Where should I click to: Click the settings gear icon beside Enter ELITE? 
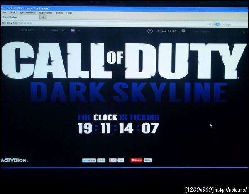[x=183, y=31]
